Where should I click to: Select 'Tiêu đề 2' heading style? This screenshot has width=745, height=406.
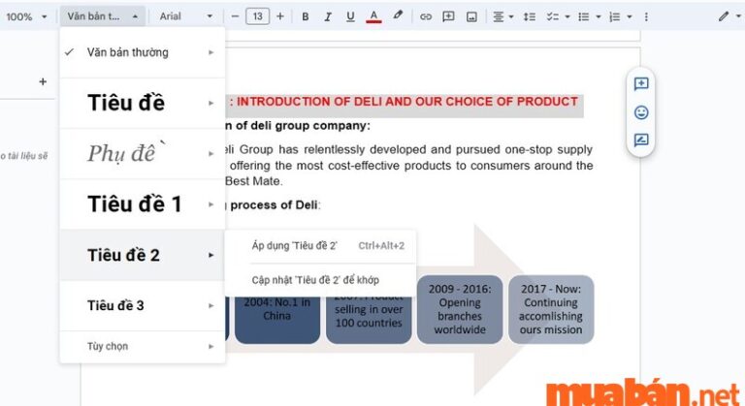pyautogui.click(x=142, y=255)
